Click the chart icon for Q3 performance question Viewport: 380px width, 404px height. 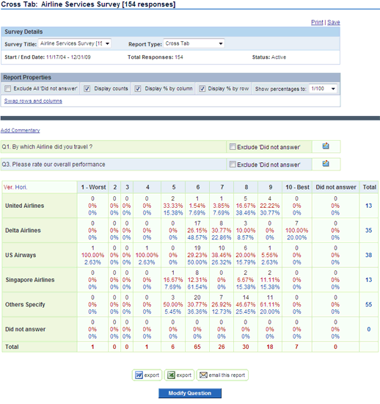pos(326,164)
